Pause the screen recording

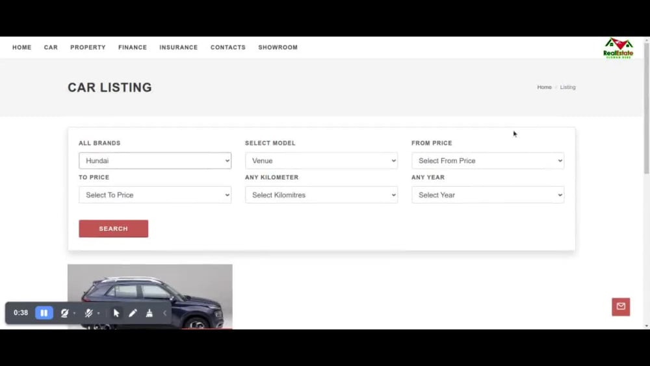click(x=44, y=313)
